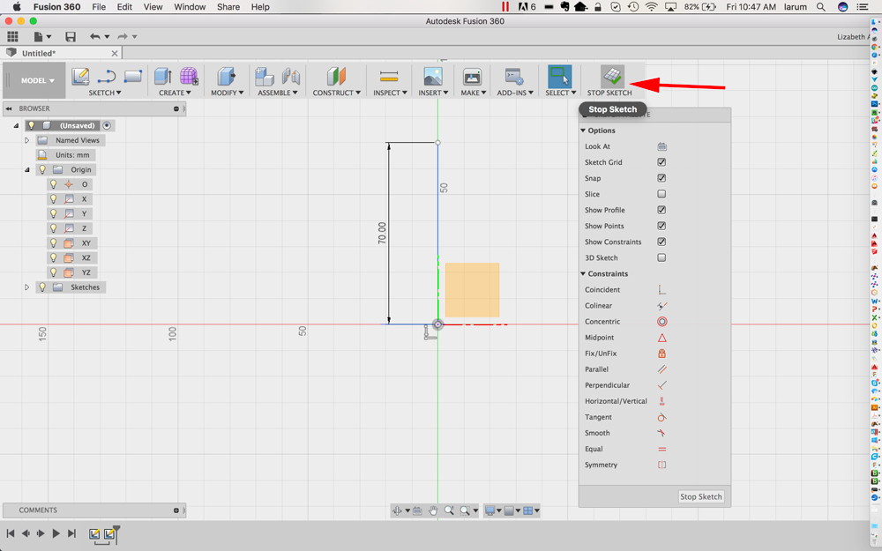Apply the Fix/UnFix lock constraint
Image resolution: width=882 pixels, height=551 pixels.
(662, 354)
